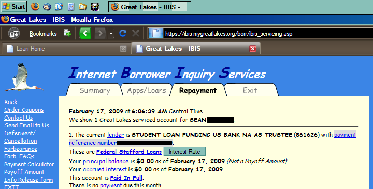Click the lender definition link
The width and height of the screenshot is (373, 189).
click(x=116, y=135)
